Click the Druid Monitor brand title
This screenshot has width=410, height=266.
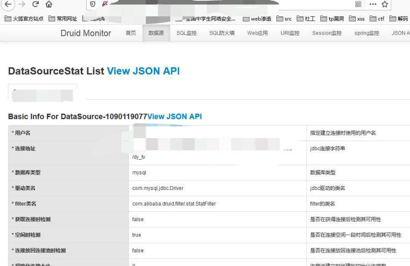point(86,33)
